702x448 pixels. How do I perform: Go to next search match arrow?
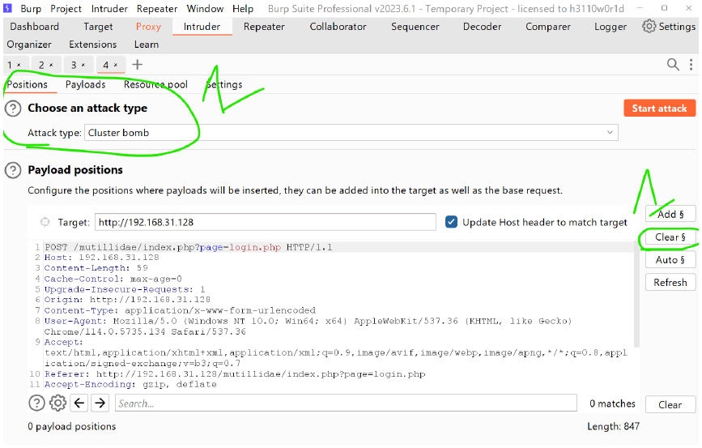click(x=100, y=403)
